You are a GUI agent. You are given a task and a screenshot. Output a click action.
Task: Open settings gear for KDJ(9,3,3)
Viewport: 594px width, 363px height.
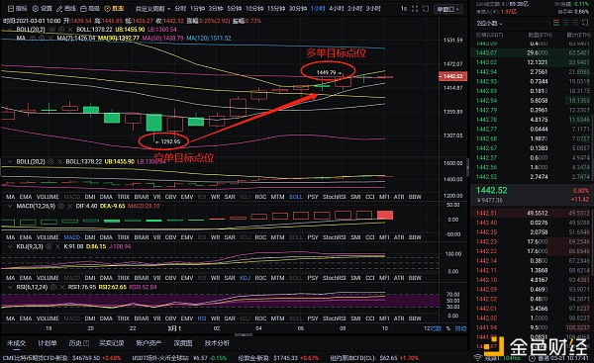[x=49, y=246]
